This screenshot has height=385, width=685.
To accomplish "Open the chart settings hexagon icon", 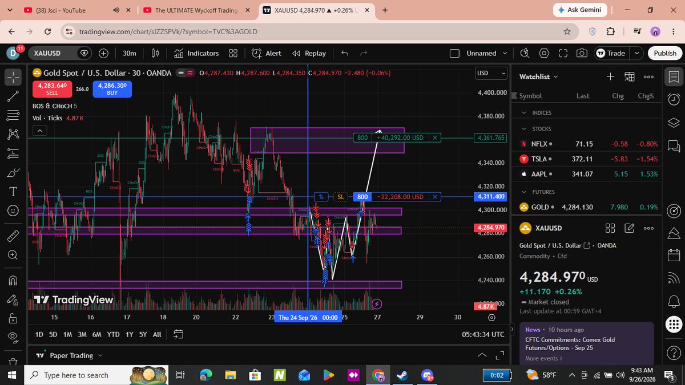I will pos(544,53).
